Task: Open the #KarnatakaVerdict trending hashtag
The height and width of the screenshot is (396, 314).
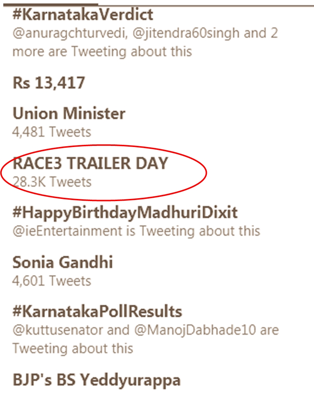Action: (x=83, y=15)
